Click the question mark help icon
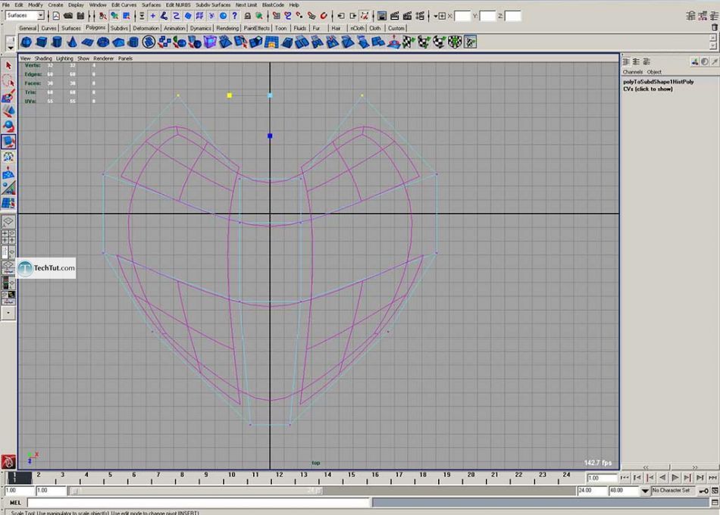Viewport: 720px width, 515px height. 235,16
